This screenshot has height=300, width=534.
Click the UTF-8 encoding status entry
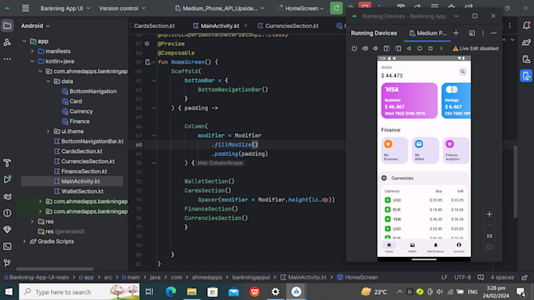point(462,277)
